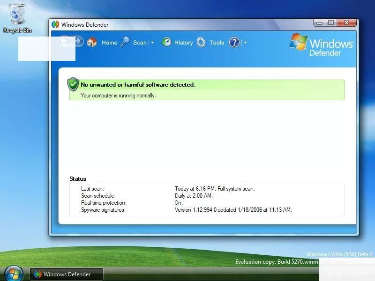Image resolution: width=375 pixels, height=281 pixels.
Task: Click the green shield status icon
Action: click(73, 84)
